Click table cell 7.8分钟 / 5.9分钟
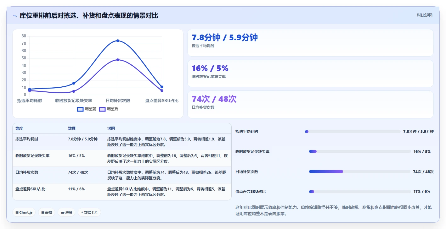 click(83, 139)
